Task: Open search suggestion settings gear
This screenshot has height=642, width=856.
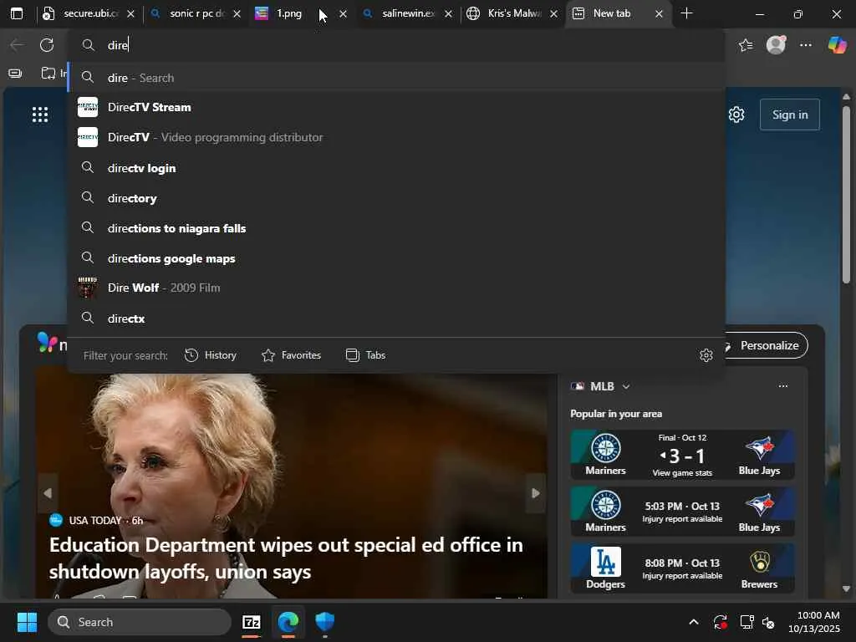Action: tap(706, 355)
